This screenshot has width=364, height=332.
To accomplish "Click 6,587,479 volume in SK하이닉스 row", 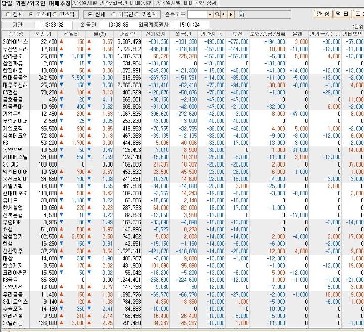I will [129, 42].
